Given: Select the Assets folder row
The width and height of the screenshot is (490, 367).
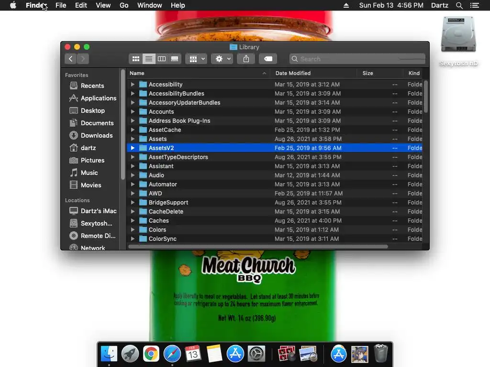Looking at the screenshot, I should (x=275, y=139).
